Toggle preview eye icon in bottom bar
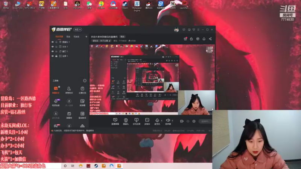Screen dimensions: 301x169 click(x=188, y=121)
